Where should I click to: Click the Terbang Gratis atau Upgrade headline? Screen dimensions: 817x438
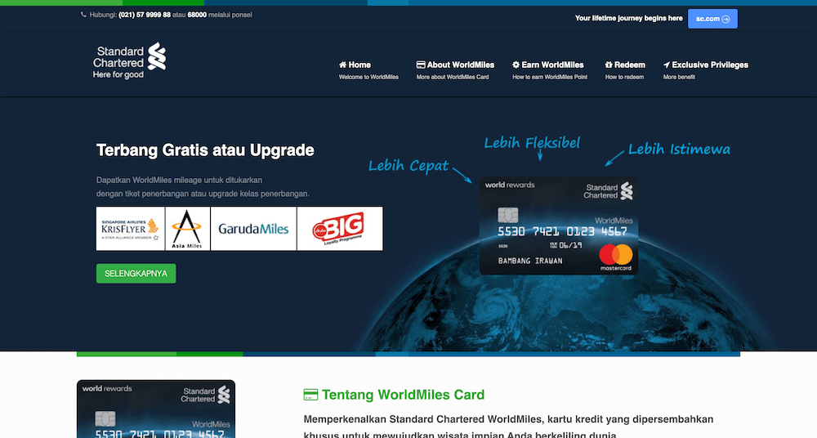[205, 150]
